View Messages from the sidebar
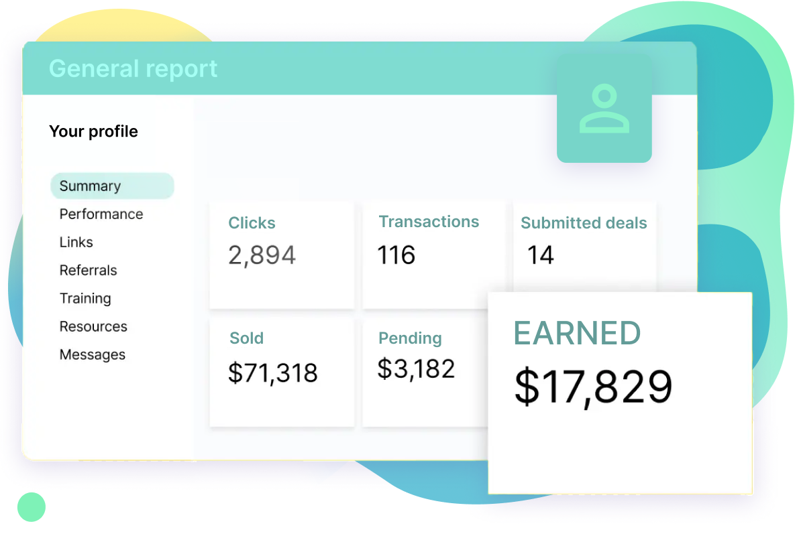Screen dimensions: 797x536 coord(93,355)
